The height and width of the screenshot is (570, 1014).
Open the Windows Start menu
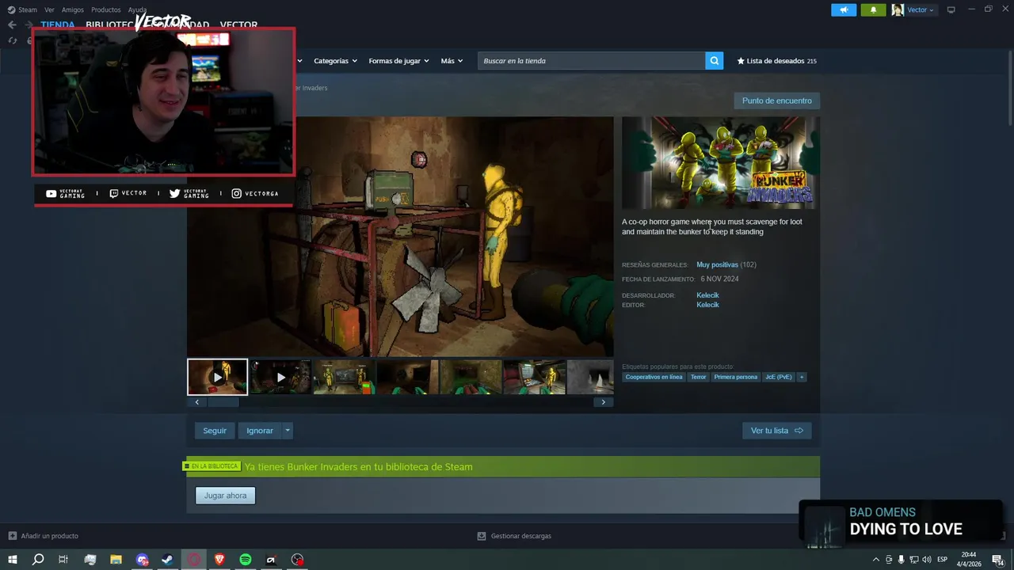click(13, 560)
